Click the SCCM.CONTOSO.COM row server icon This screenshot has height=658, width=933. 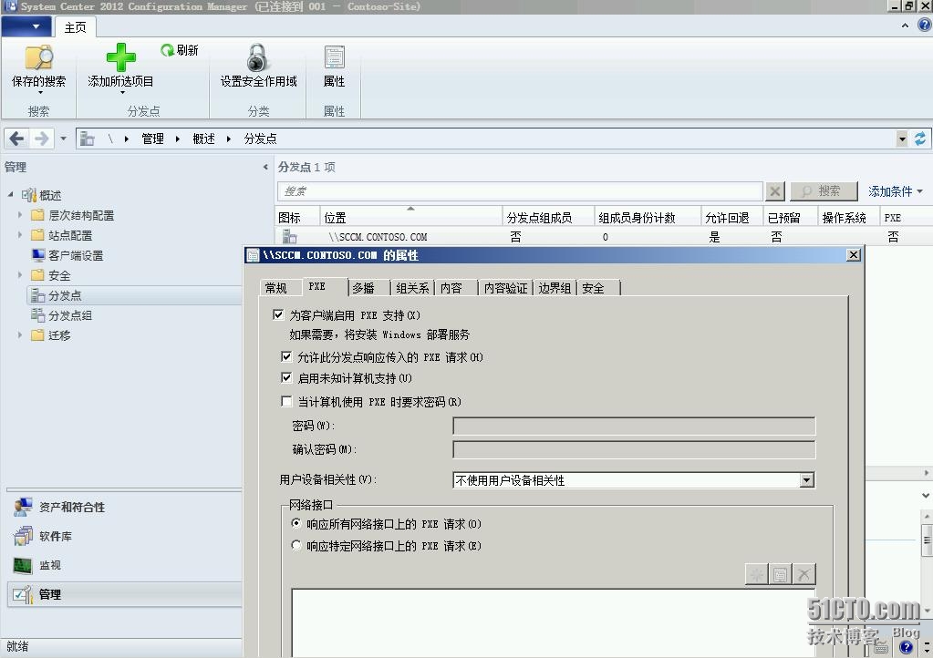[x=290, y=237]
